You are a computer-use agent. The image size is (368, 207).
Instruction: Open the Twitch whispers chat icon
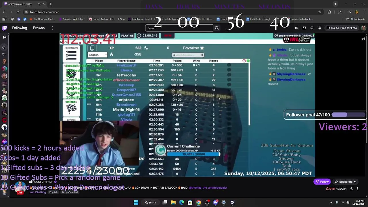(312, 28)
